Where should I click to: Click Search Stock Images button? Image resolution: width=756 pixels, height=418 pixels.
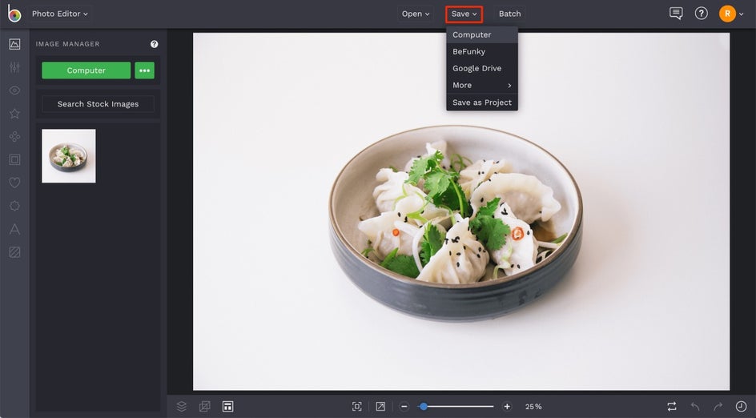point(98,104)
